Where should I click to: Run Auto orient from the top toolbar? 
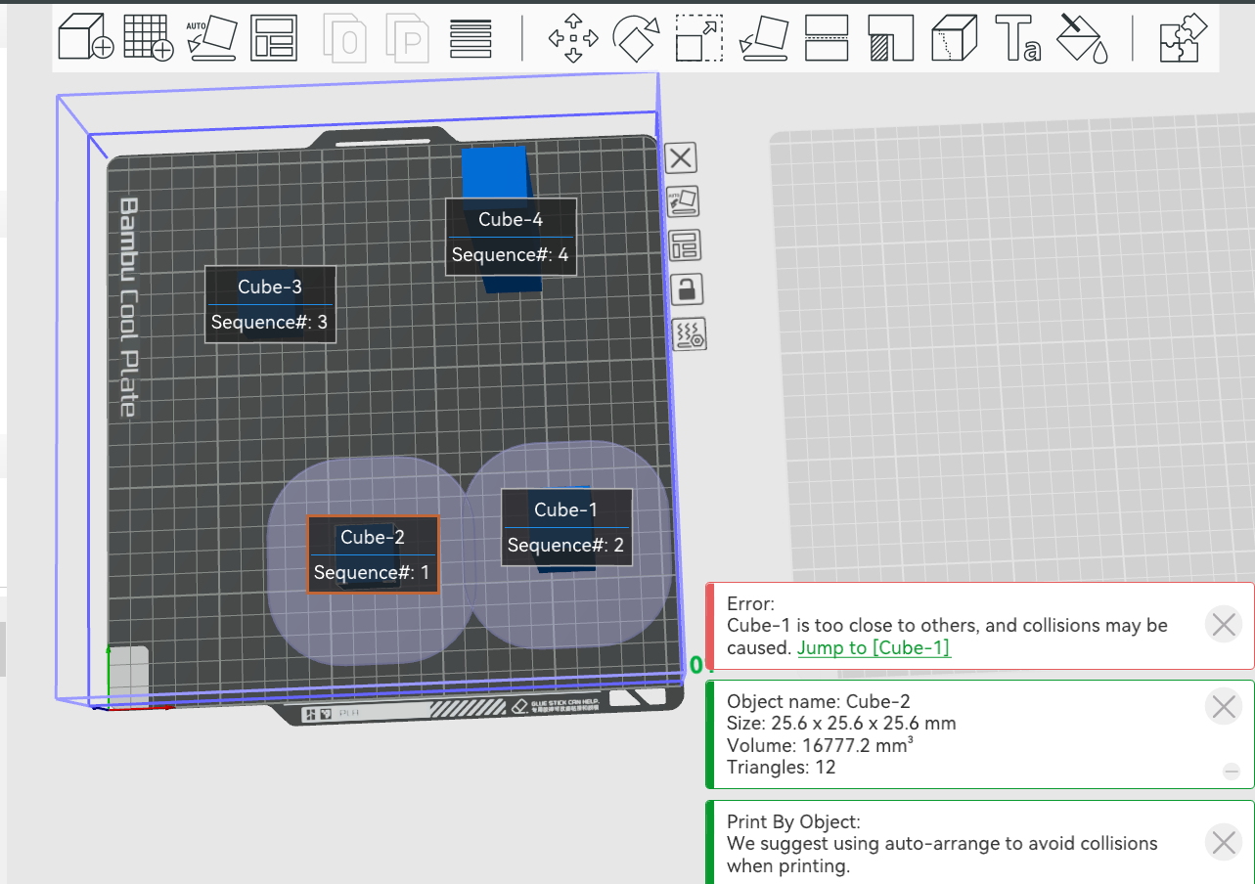211,38
